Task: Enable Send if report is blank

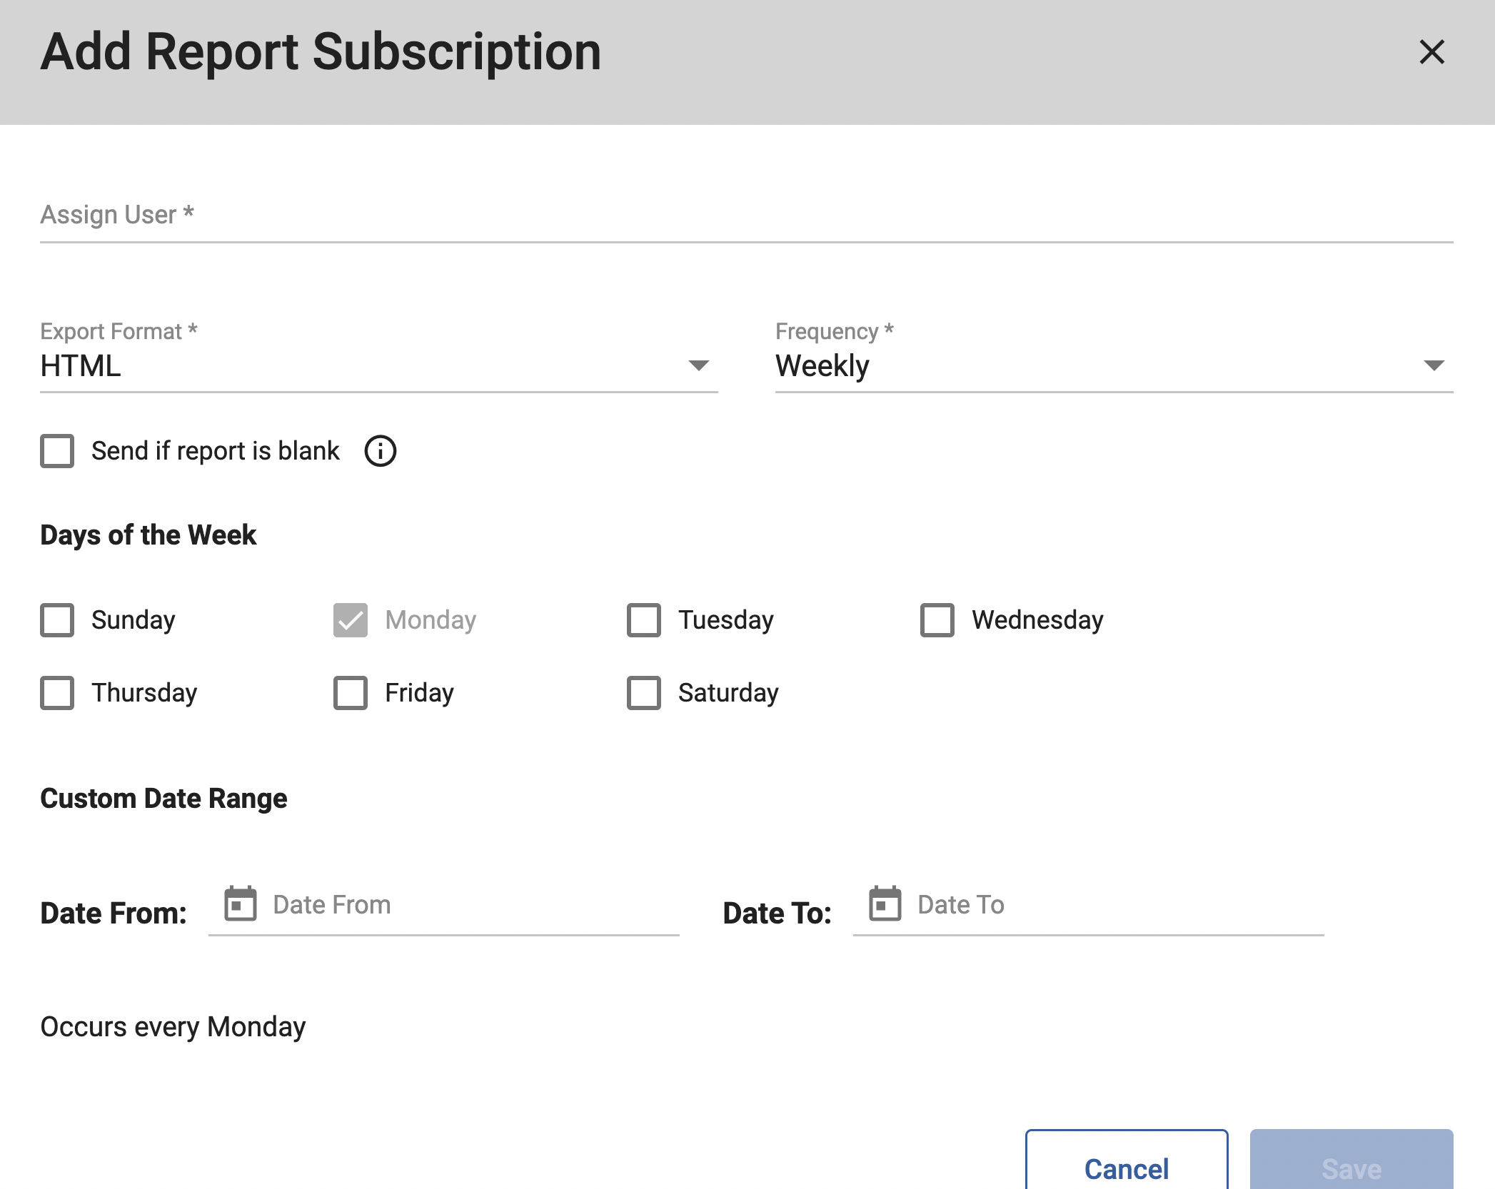Action: click(x=57, y=450)
